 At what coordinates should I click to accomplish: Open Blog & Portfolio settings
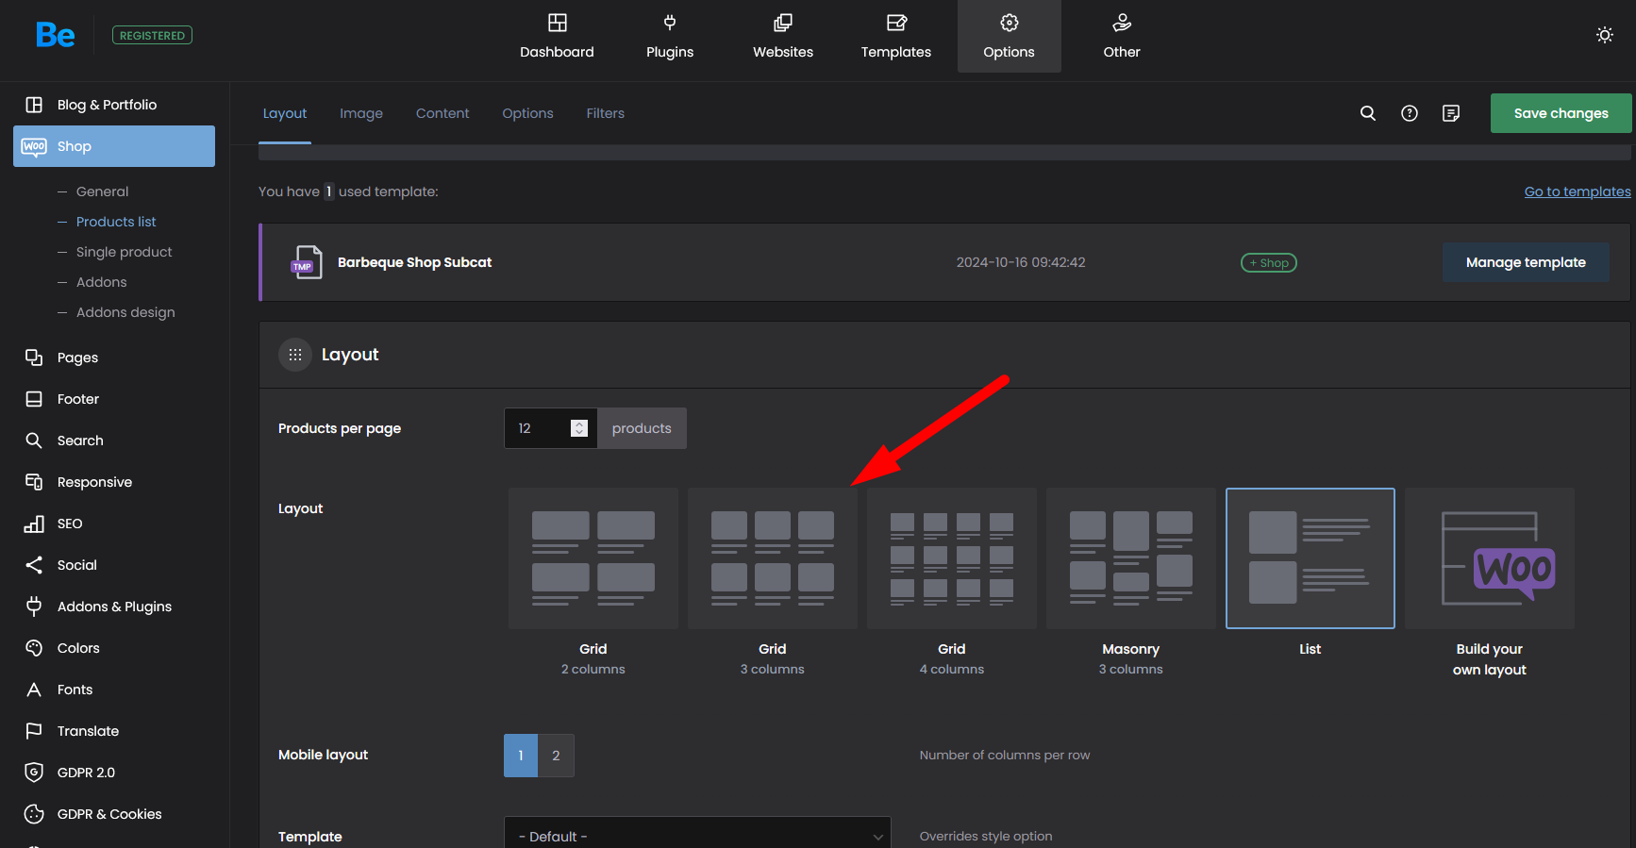tap(114, 105)
